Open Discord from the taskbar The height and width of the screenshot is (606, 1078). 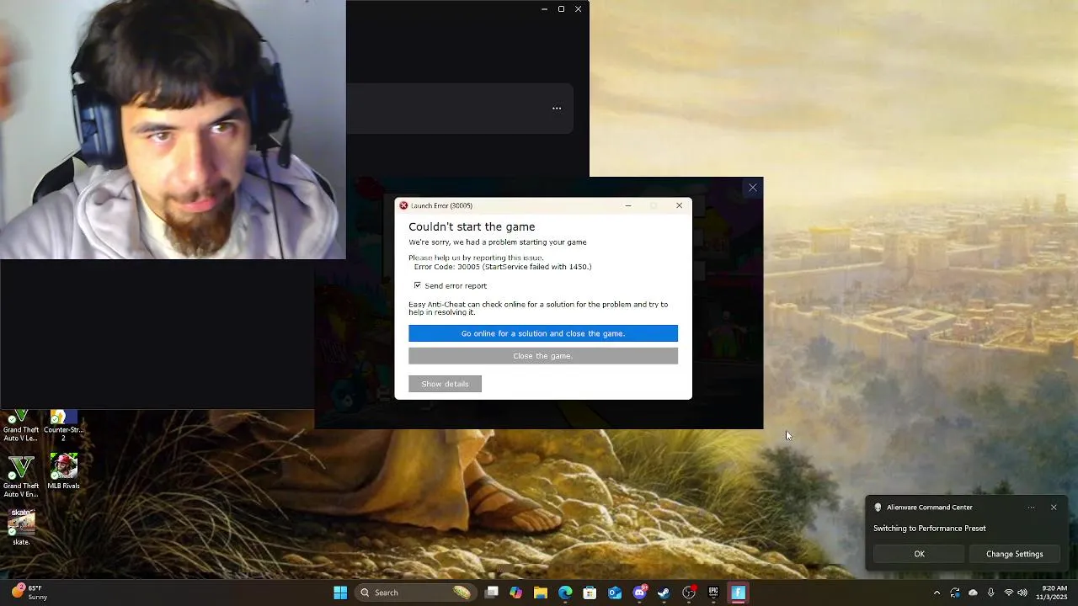click(639, 593)
